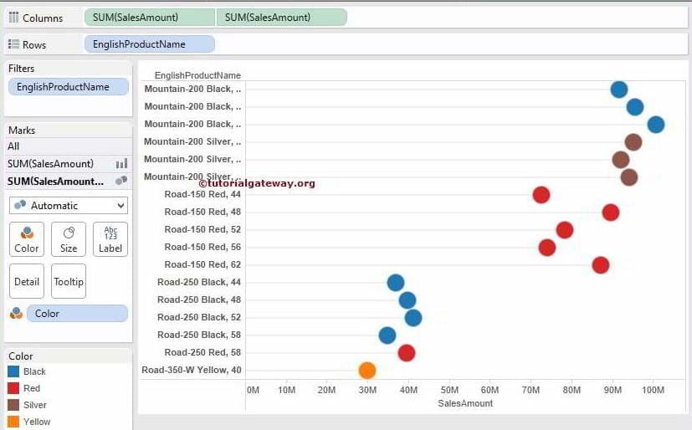
Task: Click the Columns shelf grid icon
Action: coord(13,18)
